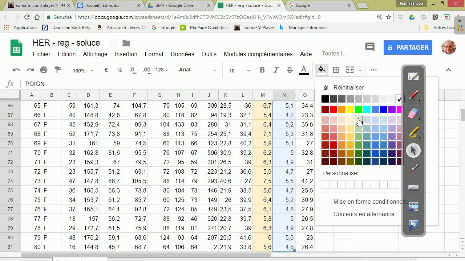Toggle italic formatting
Image resolution: width=465 pixels, height=261 pixels.
coord(276,70)
